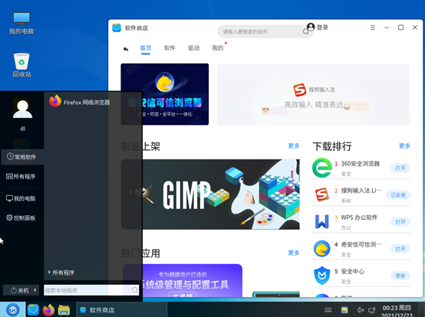Click the 搜狗输入法 icon in ranking

(322, 194)
